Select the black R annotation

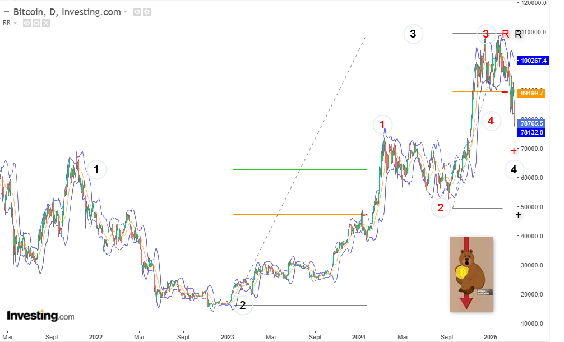[x=519, y=35]
